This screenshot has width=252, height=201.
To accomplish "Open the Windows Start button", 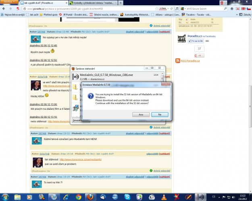I will pyautogui.click(x=5, y=197).
